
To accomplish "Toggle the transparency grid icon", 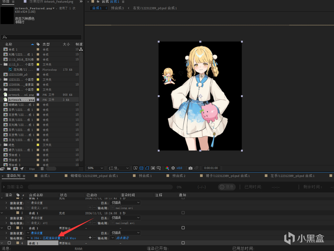I will (141, 168).
